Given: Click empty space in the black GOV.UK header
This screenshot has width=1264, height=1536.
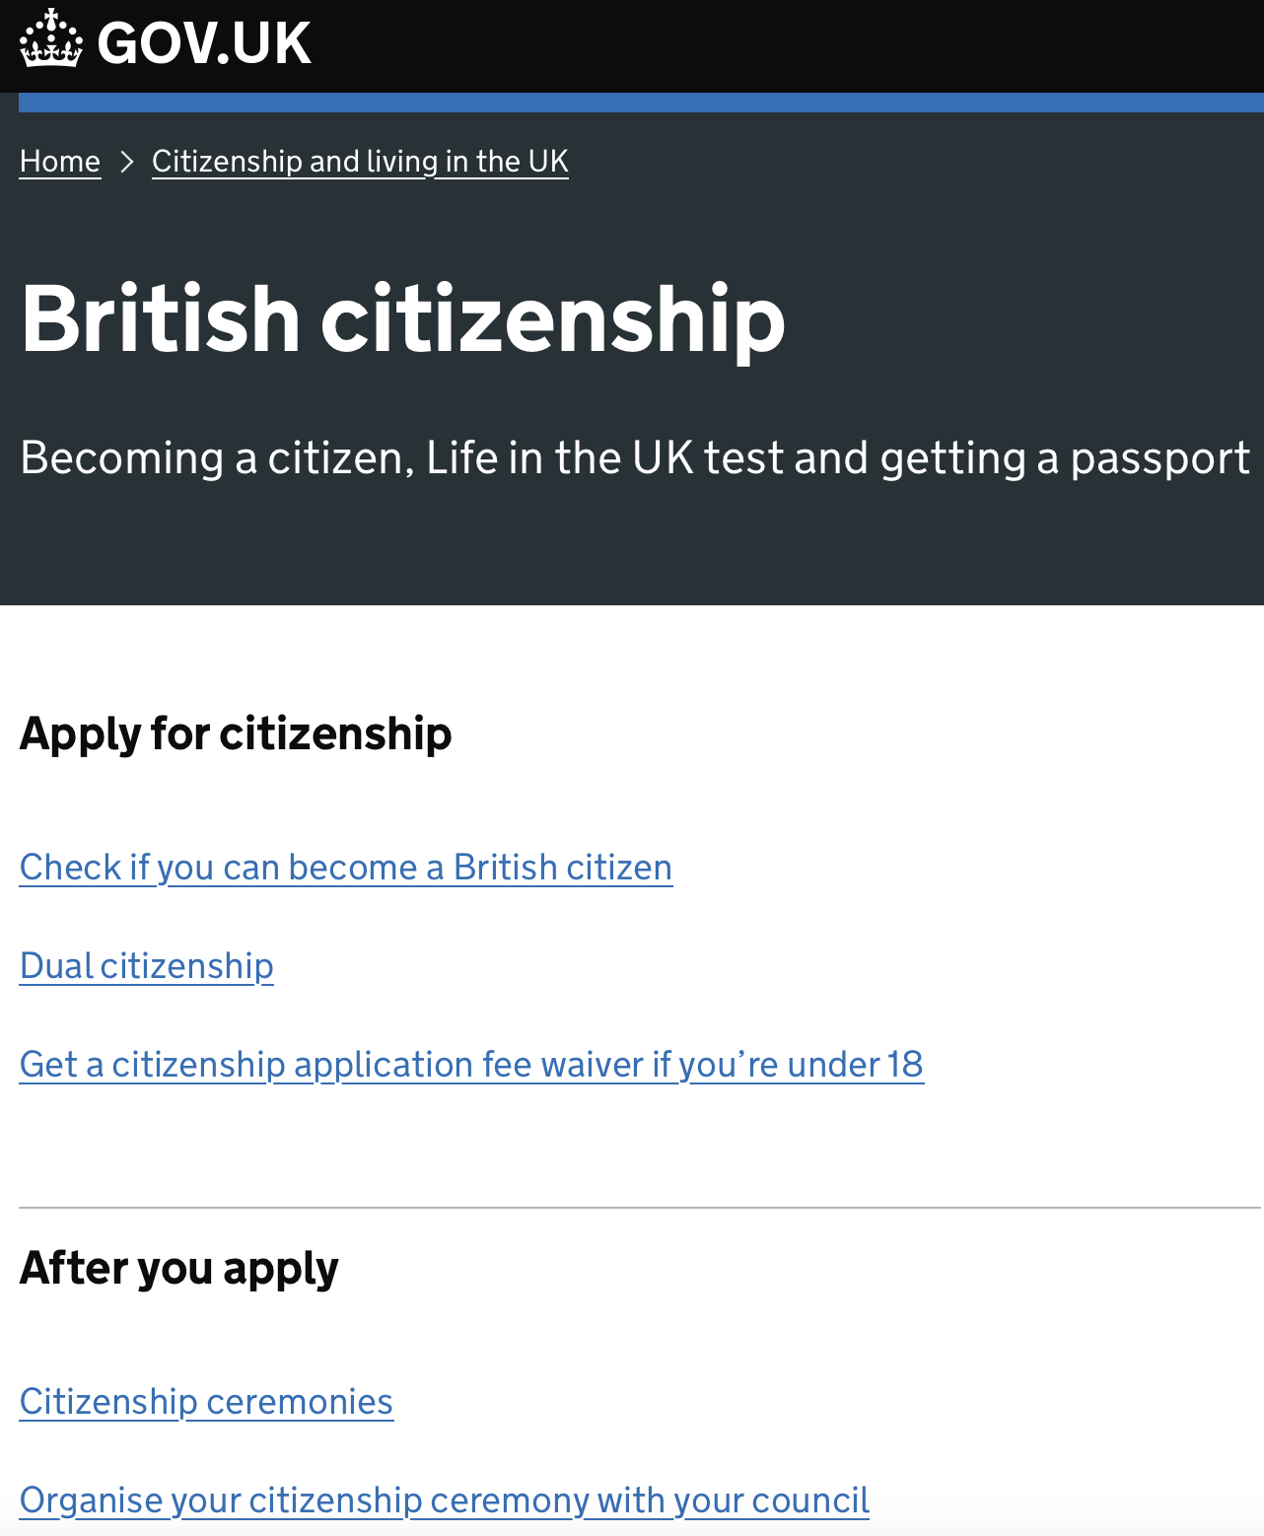Looking at the screenshot, I should pos(789,44).
